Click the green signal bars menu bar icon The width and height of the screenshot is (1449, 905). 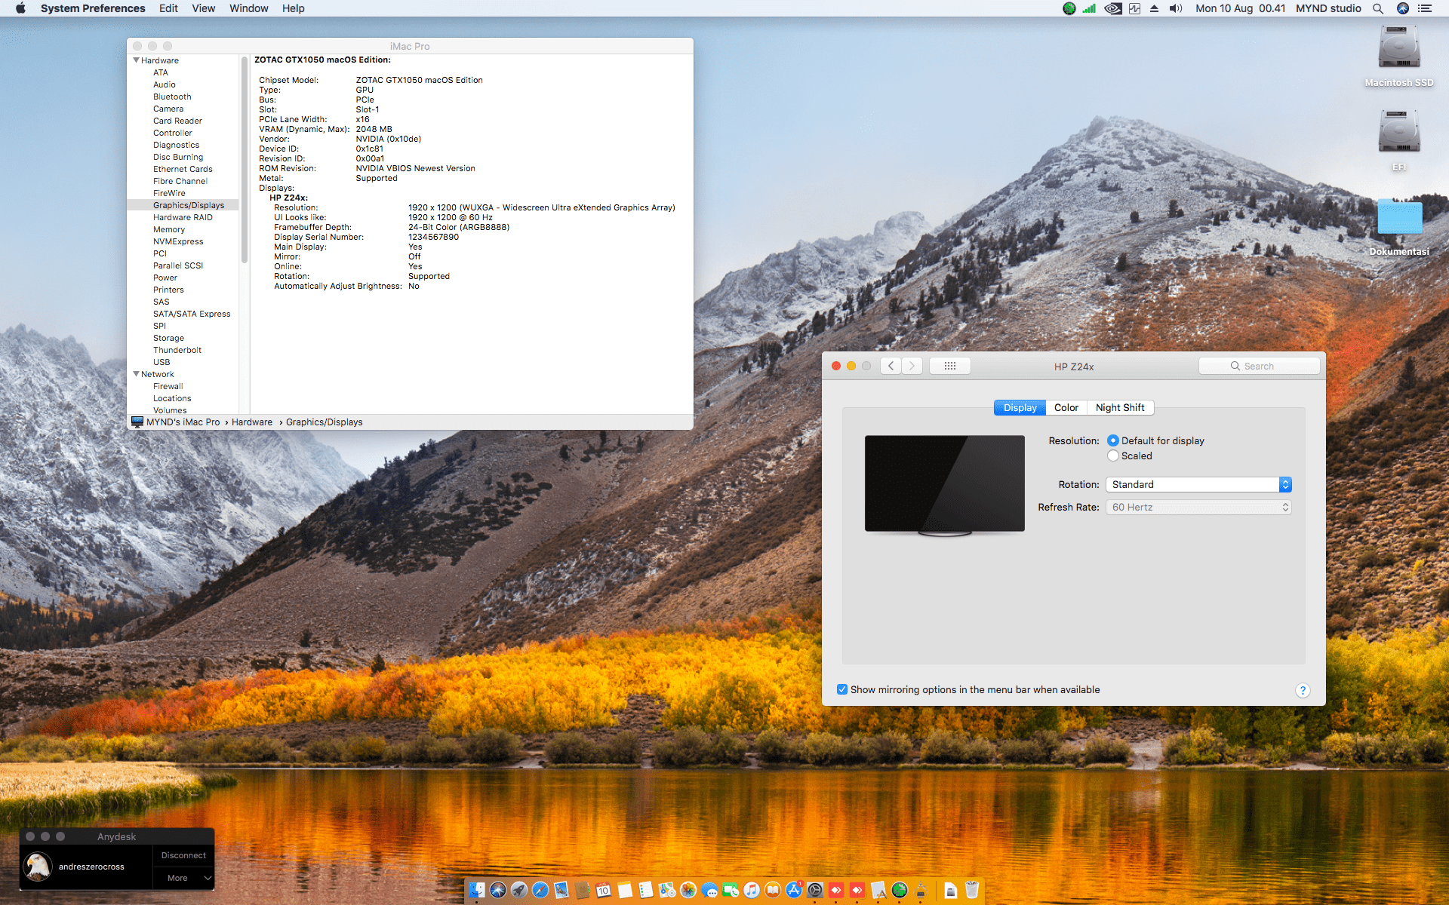coord(1089,8)
